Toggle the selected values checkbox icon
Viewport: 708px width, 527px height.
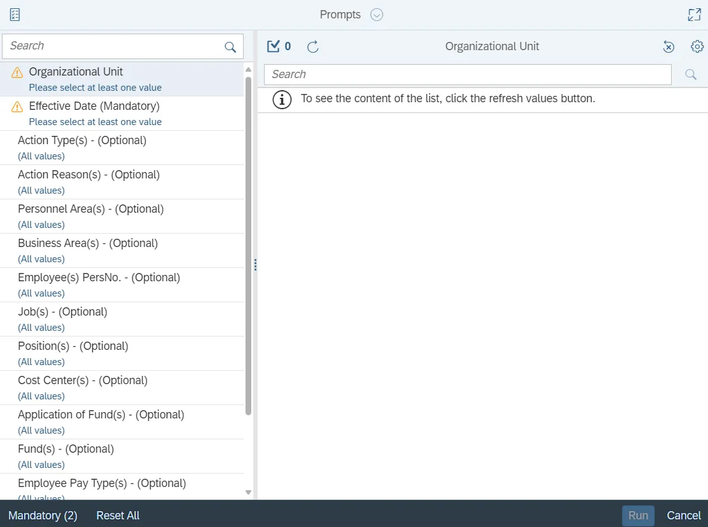click(x=274, y=46)
